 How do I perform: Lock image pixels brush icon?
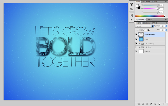(x=144, y=30)
